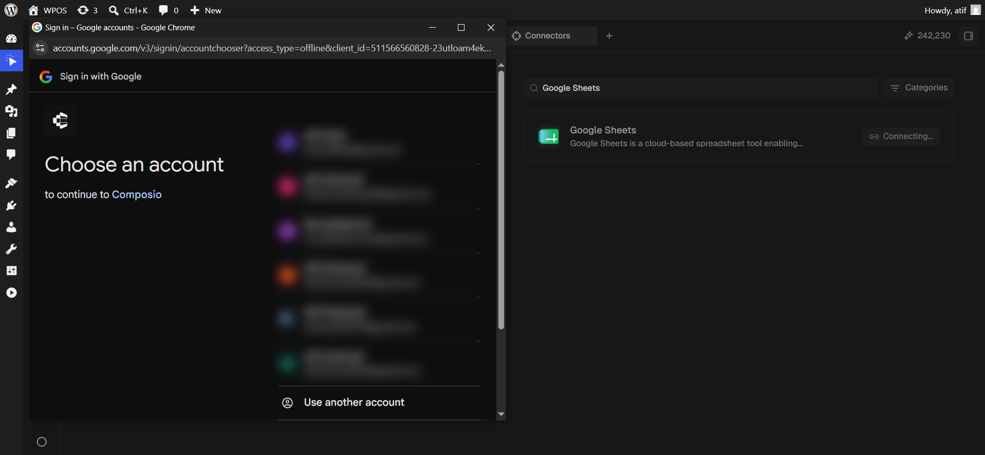Open Users person icon in sidebar
The width and height of the screenshot is (985, 455).
[x=11, y=227]
